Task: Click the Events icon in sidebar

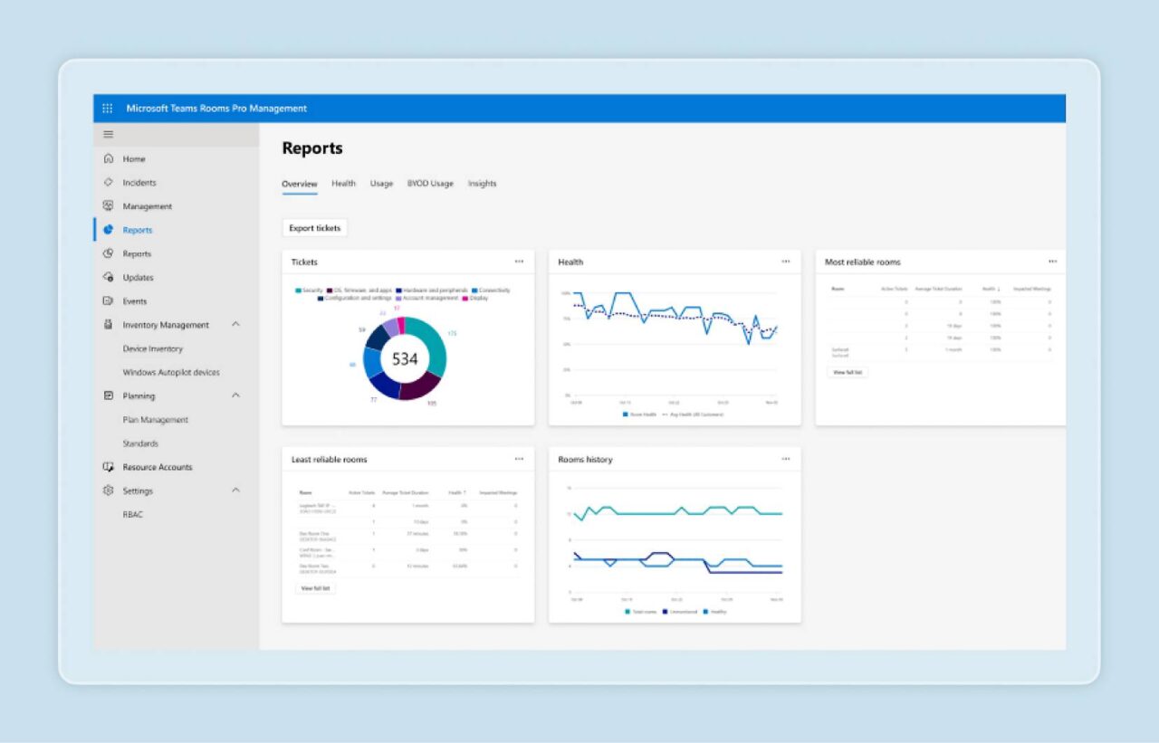Action: [x=109, y=300]
